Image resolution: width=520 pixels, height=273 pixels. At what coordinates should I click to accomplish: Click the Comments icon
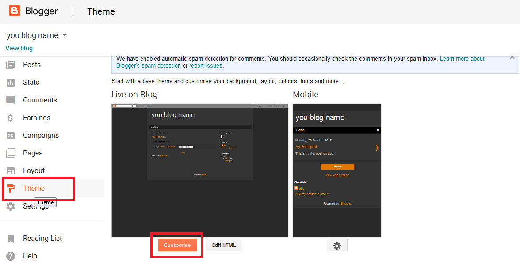11,100
